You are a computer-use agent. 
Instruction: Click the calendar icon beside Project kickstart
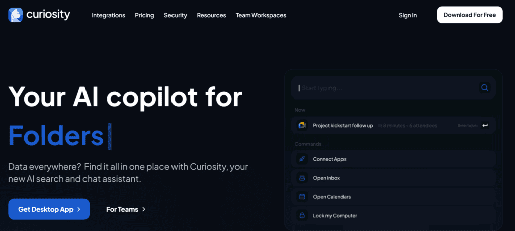pos(302,125)
